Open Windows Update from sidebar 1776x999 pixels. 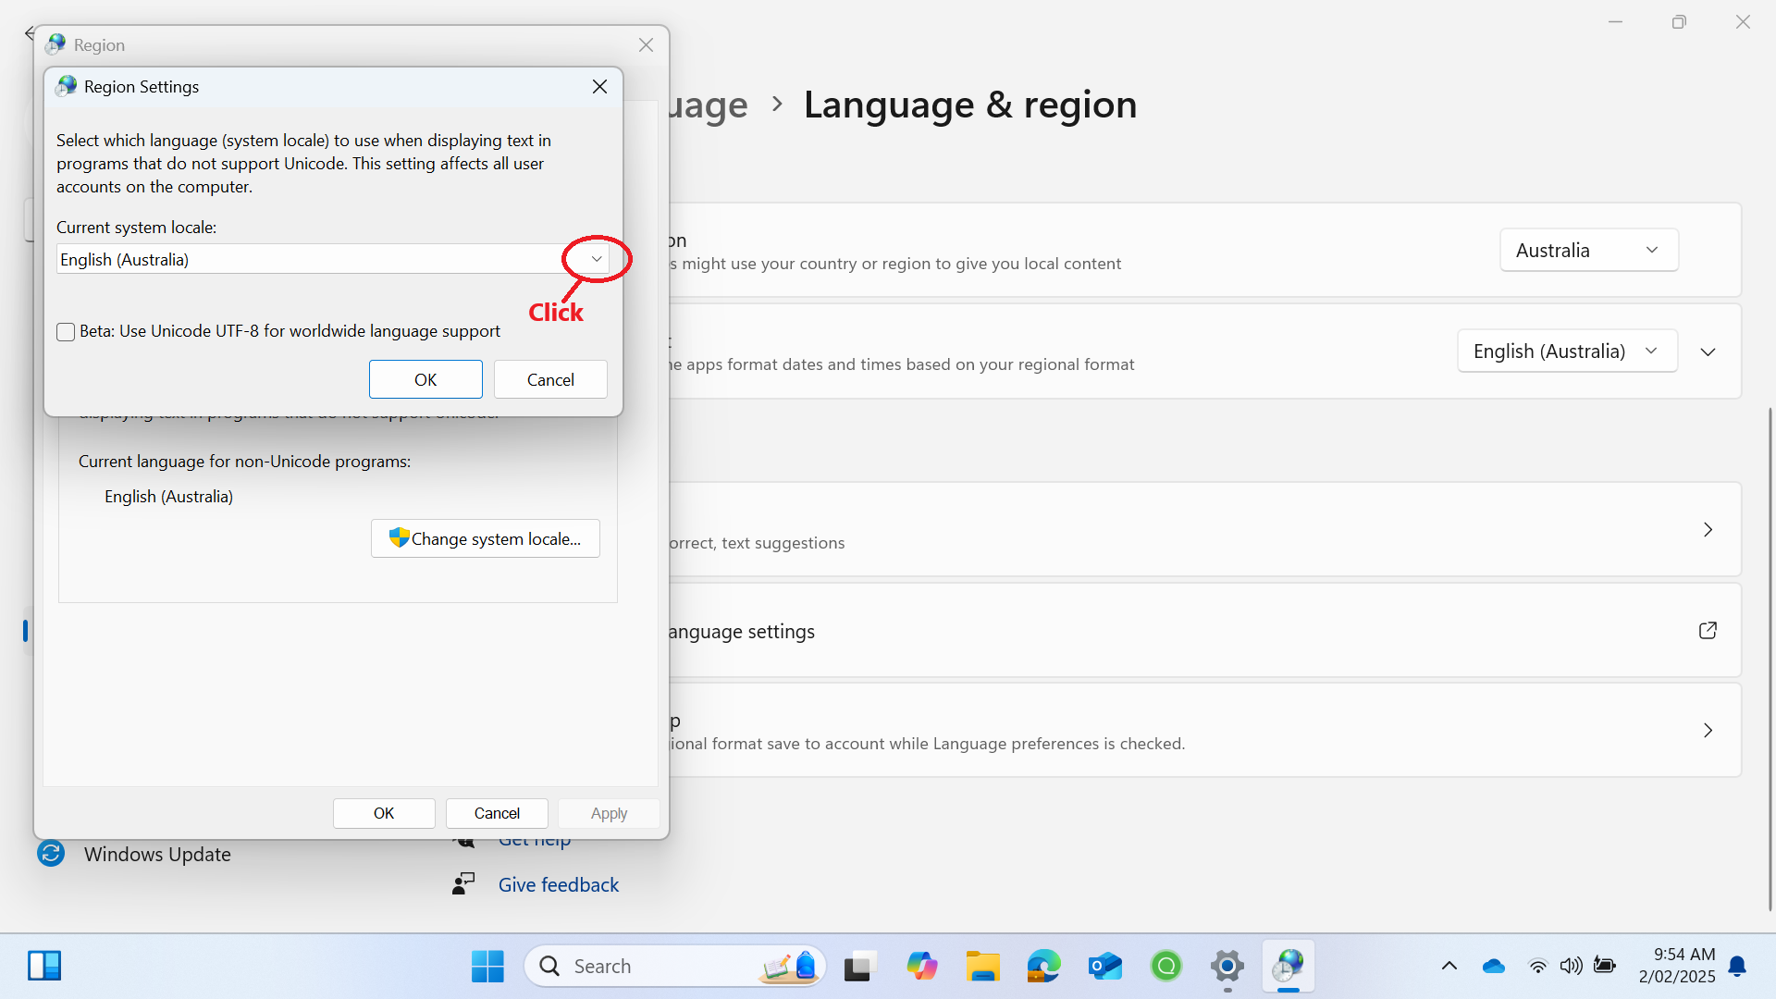click(x=157, y=854)
